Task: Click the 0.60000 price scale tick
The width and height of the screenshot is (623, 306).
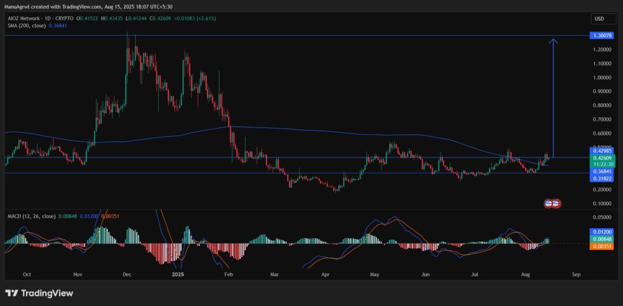Action: 602,133
